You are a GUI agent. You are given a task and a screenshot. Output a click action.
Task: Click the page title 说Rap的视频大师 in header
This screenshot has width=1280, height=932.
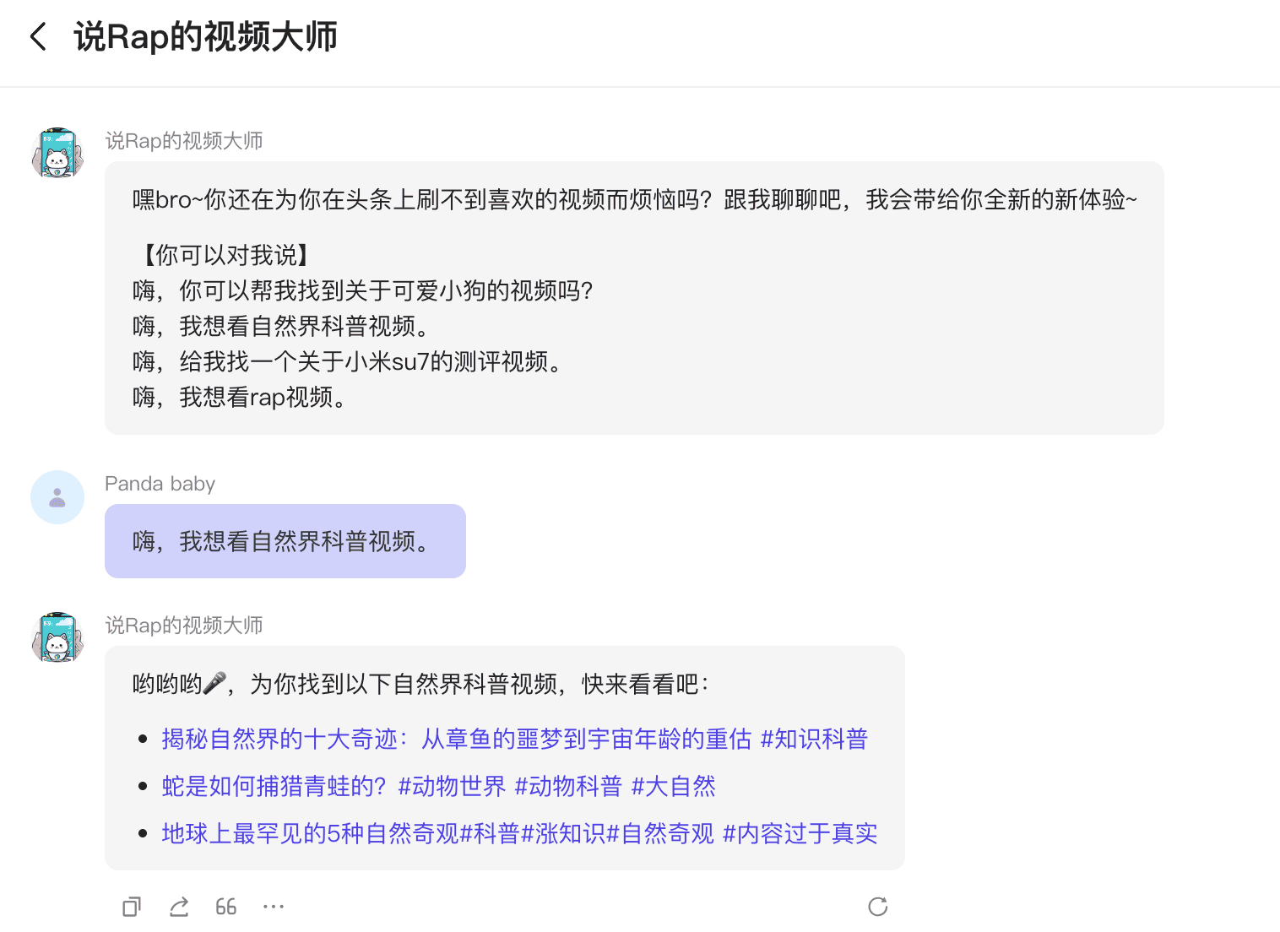tap(205, 37)
